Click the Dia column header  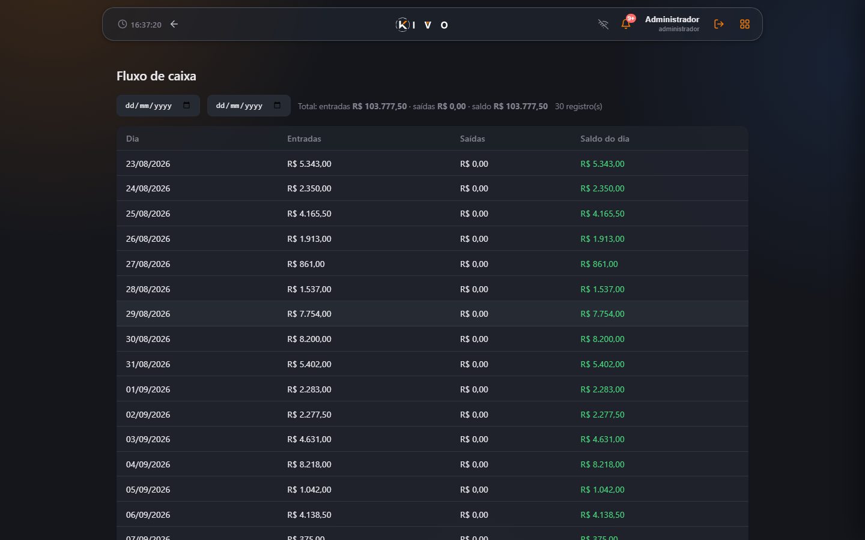[132, 139]
